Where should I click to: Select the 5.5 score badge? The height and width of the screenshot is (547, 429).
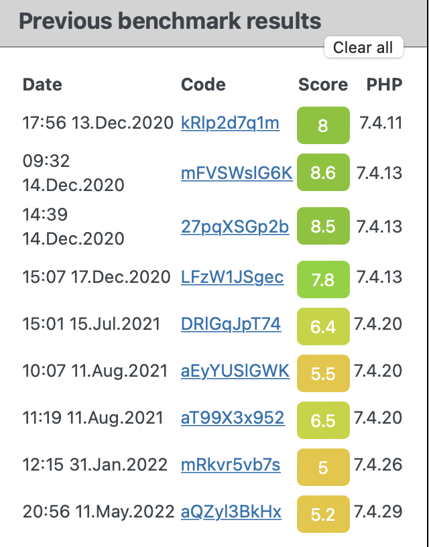tap(323, 373)
